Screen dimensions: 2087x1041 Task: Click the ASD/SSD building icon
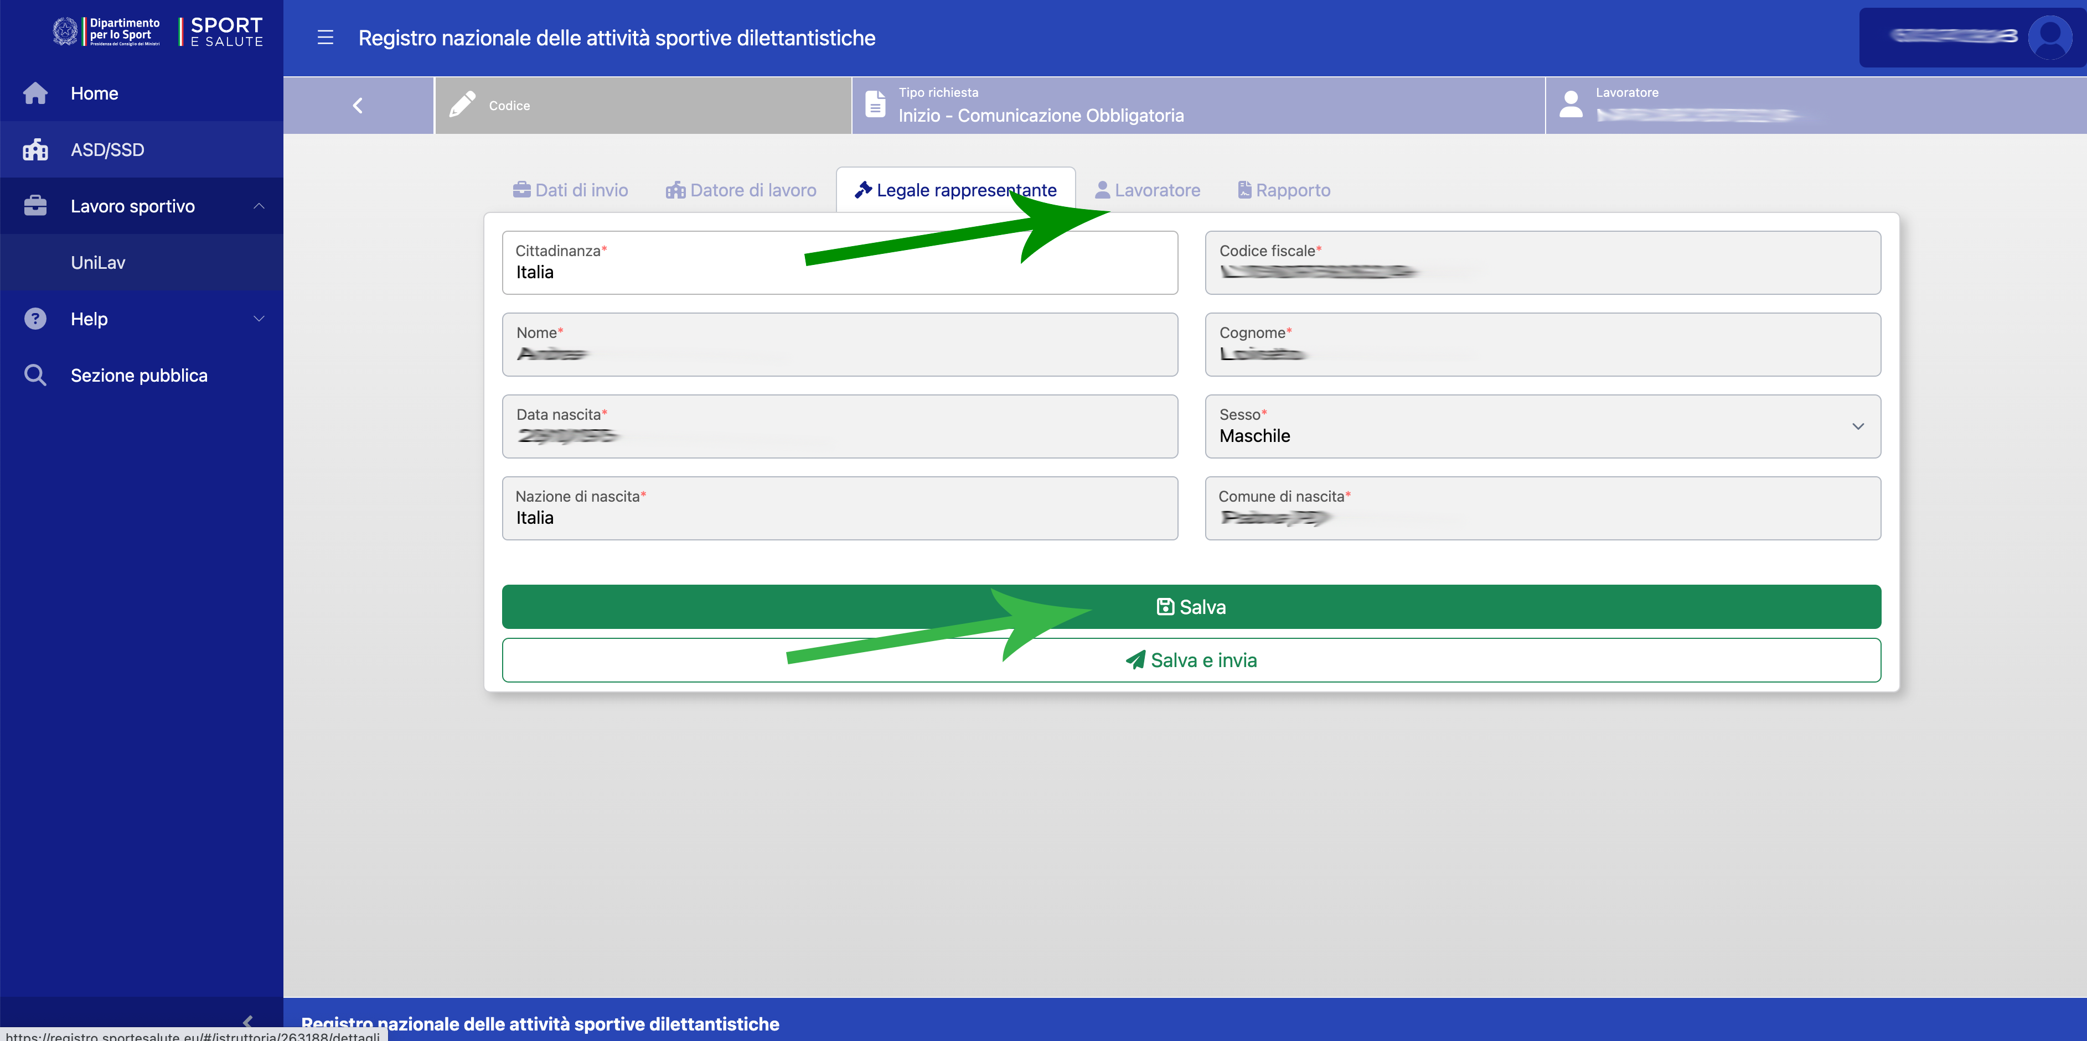(35, 150)
